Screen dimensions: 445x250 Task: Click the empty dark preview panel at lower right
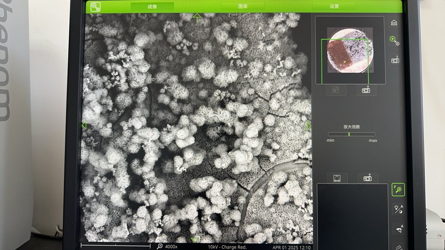[x=352, y=217]
